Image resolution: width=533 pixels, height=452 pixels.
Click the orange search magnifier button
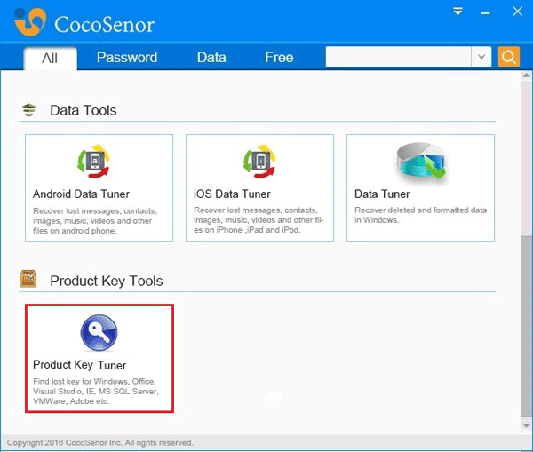(x=508, y=57)
